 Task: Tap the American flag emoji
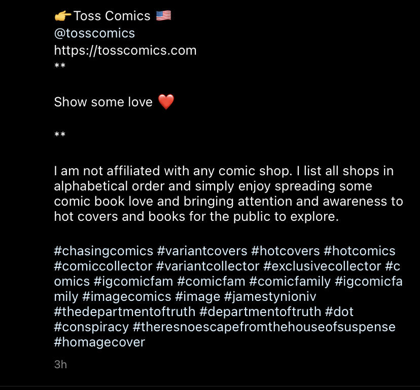click(163, 16)
